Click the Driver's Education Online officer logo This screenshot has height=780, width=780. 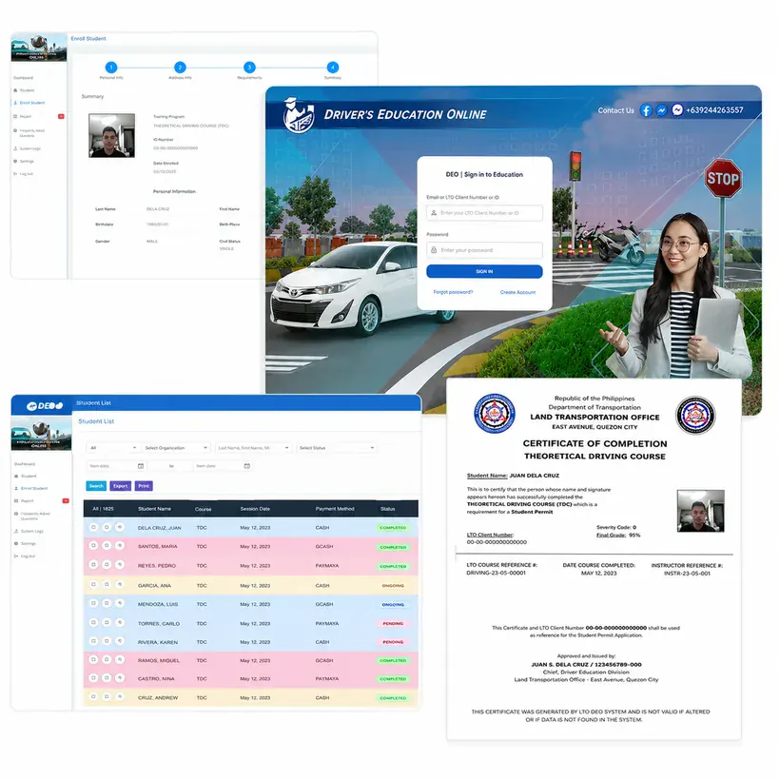pyautogui.click(x=299, y=115)
